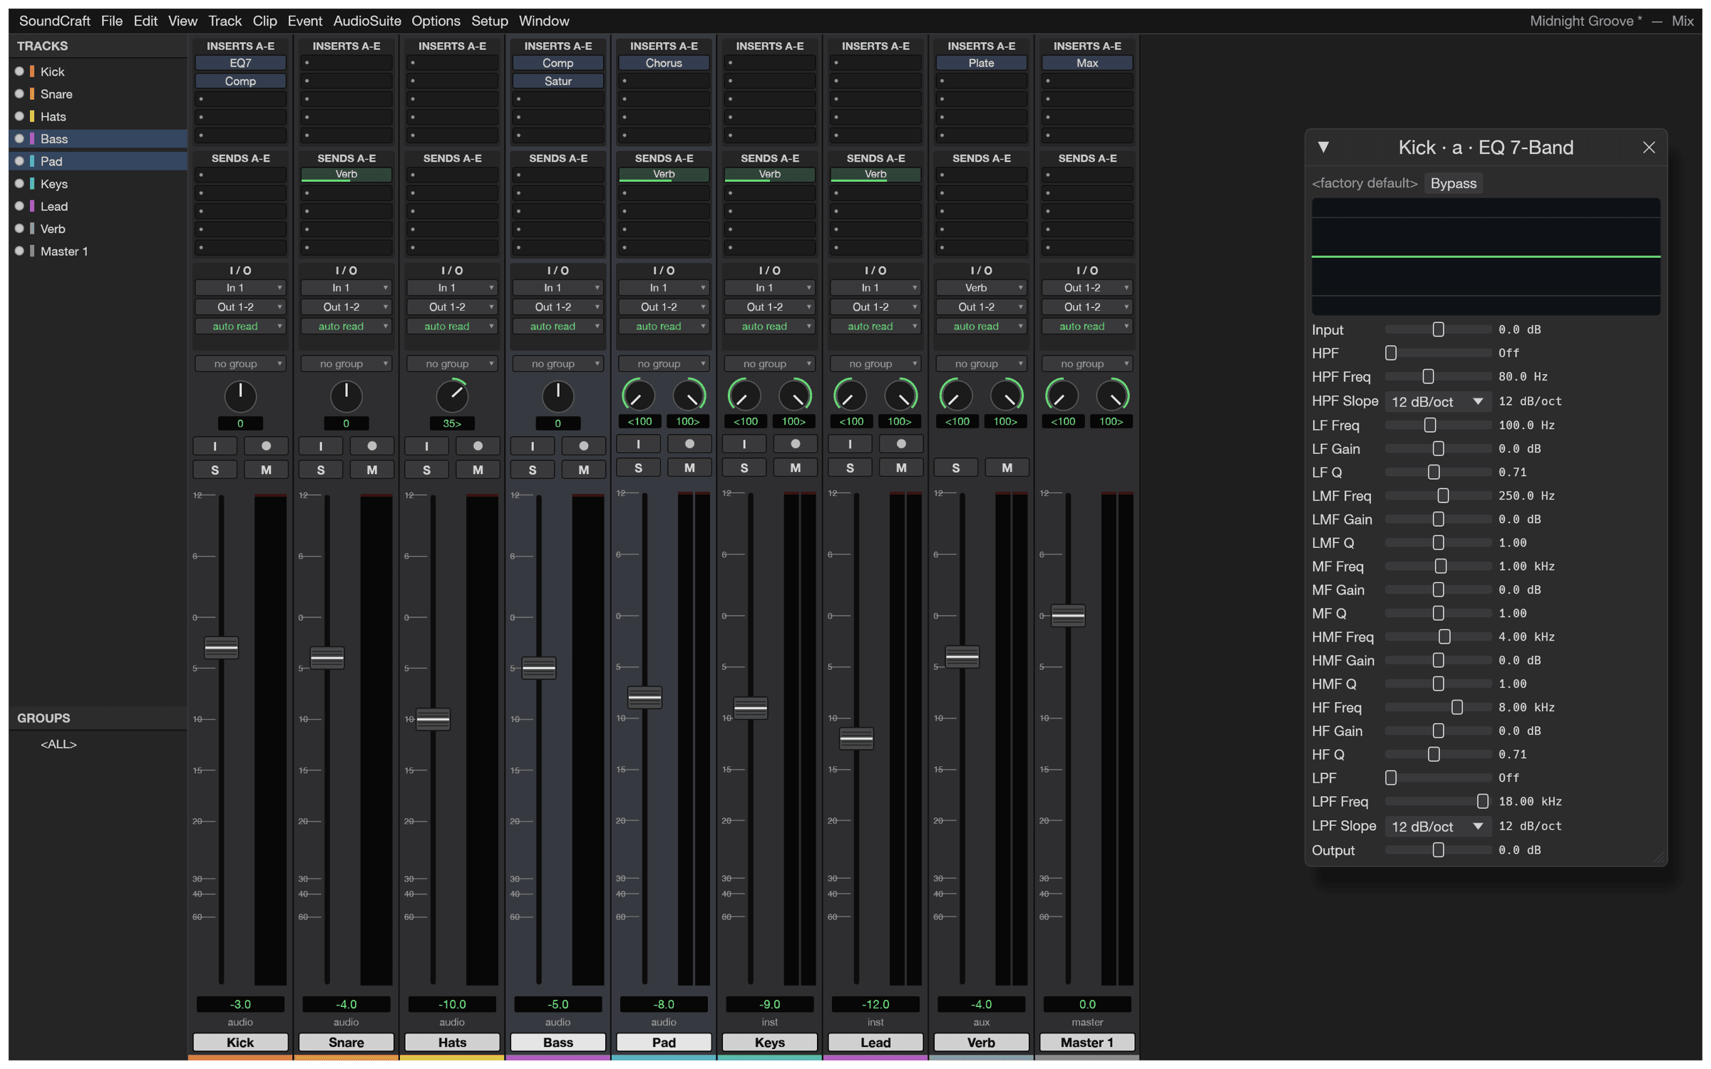Click the Master 1 right pan knob
Viewport: 1711px width, 1069px height.
pos(1112,396)
